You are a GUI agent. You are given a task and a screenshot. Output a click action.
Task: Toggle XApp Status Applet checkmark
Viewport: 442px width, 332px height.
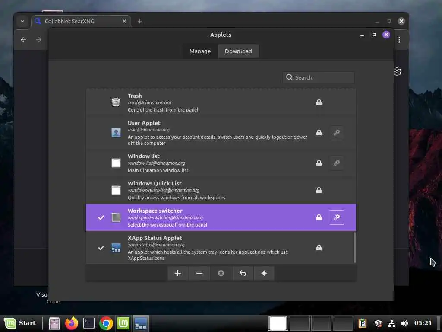[x=101, y=248]
